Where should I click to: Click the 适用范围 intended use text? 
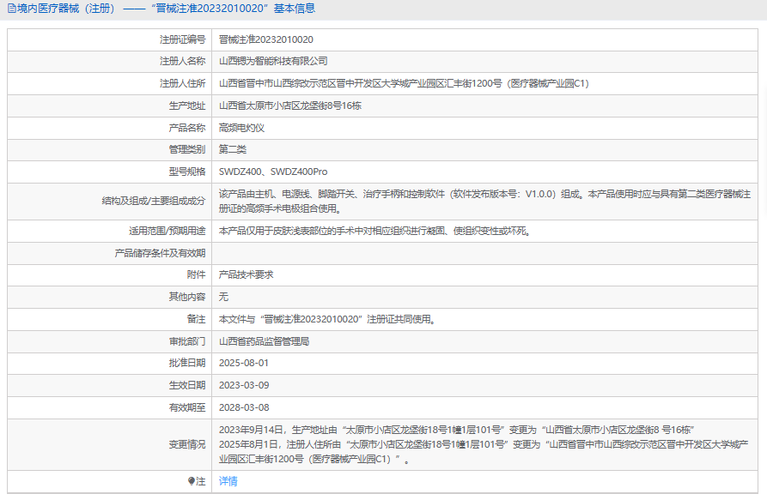(374, 231)
